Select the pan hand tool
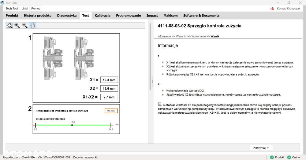This screenshot has height=160, width=306. click(x=33, y=26)
